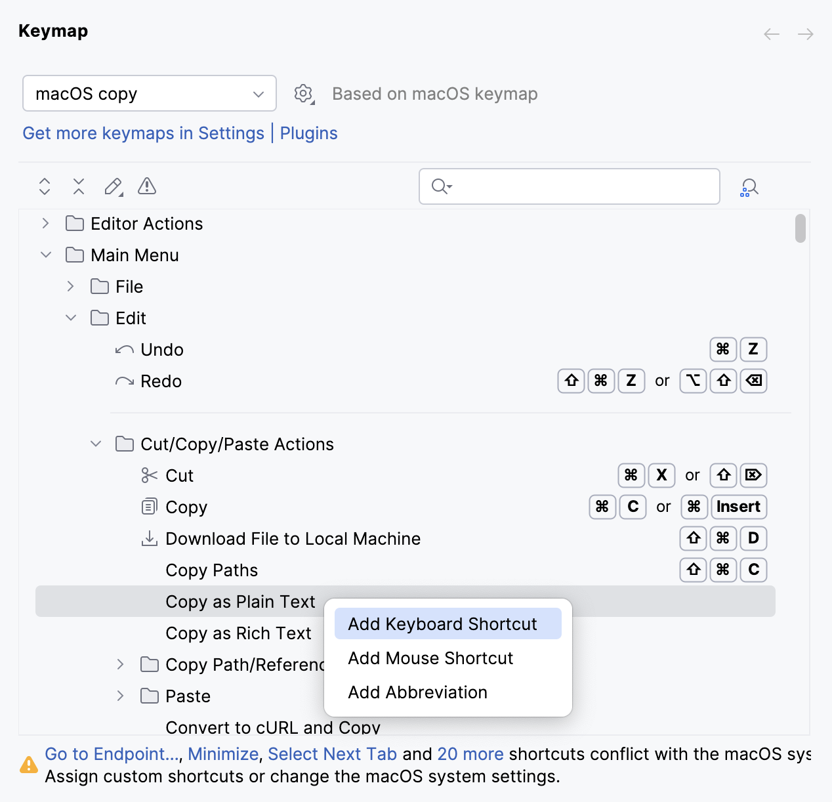832x802 pixels.
Task: Open the keymap settings gear
Action: (303, 94)
